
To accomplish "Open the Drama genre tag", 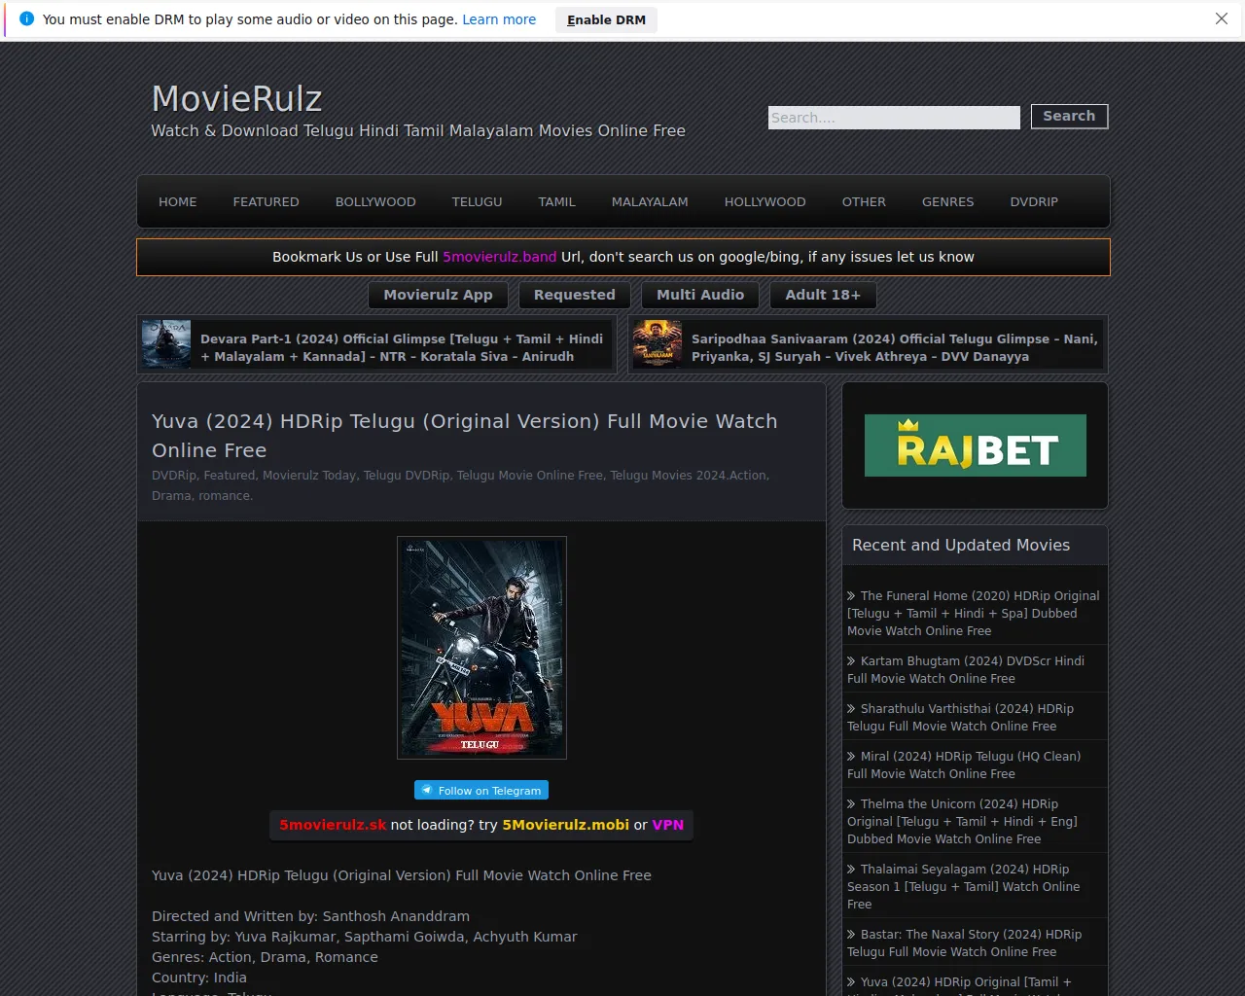I will tap(171, 496).
